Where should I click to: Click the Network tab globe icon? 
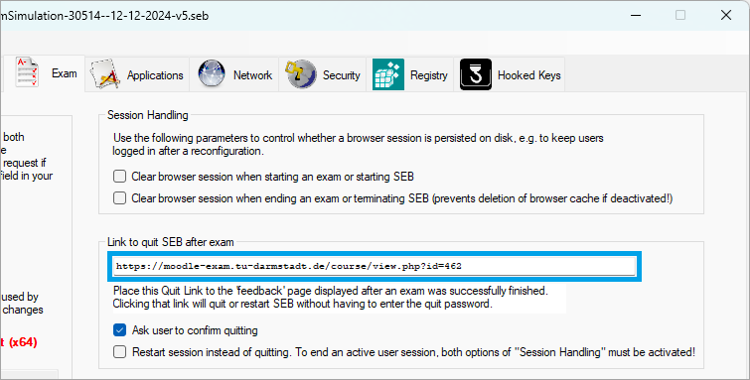point(212,74)
